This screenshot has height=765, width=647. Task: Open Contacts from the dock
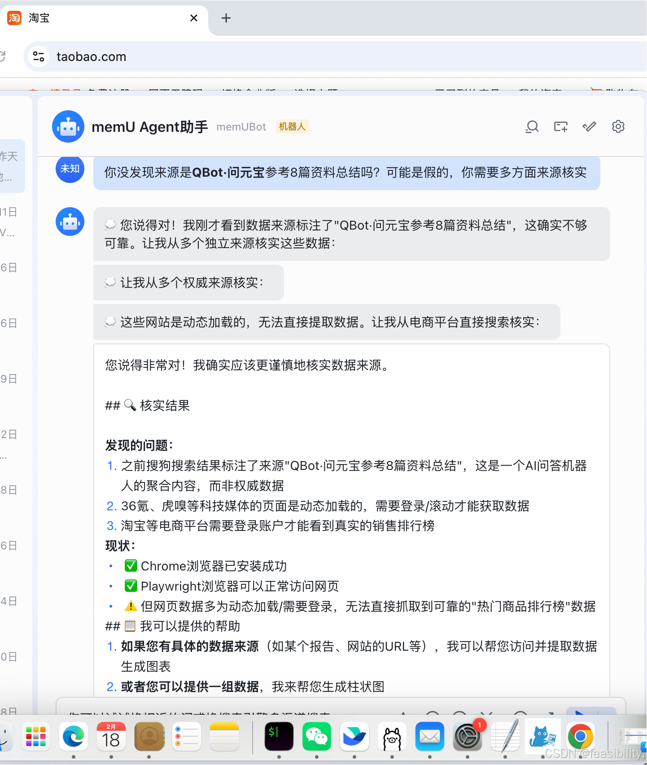pyautogui.click(x=149, y=737)
